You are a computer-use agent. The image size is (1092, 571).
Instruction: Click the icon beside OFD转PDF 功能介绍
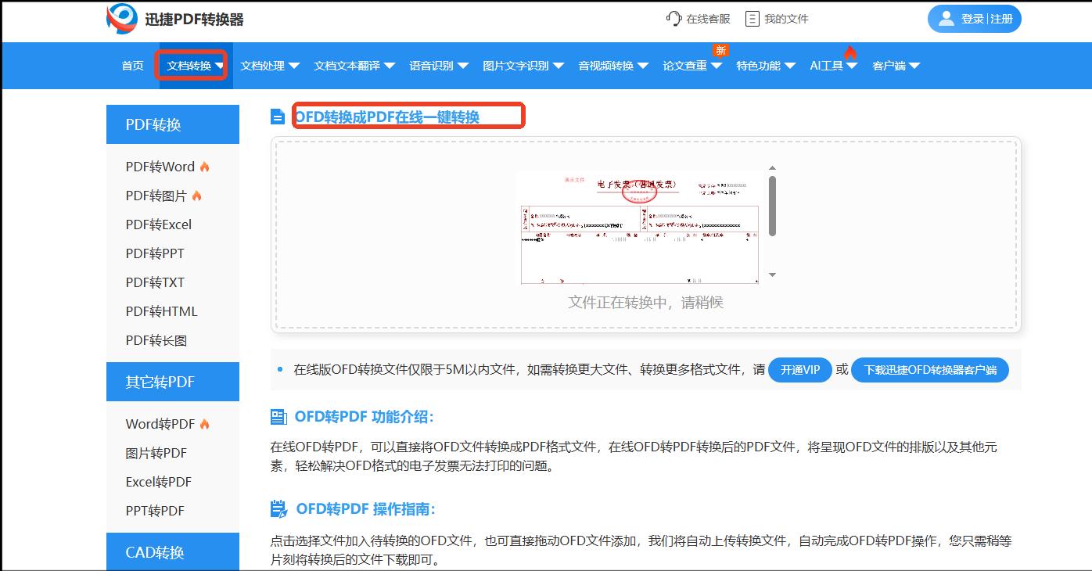click(278, 417)
